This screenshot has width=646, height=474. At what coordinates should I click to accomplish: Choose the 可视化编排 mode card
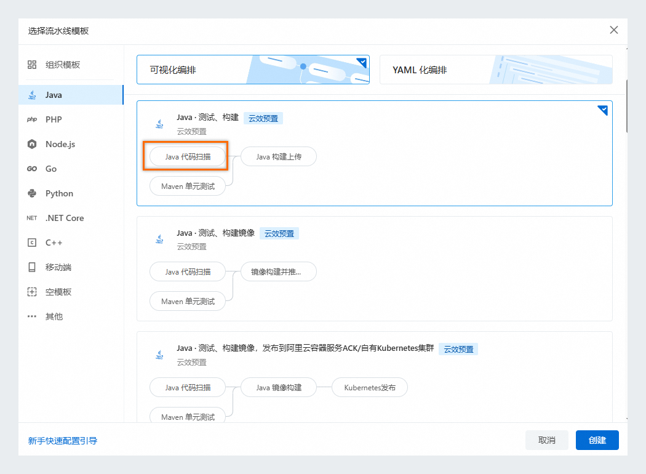pos(253,70)
